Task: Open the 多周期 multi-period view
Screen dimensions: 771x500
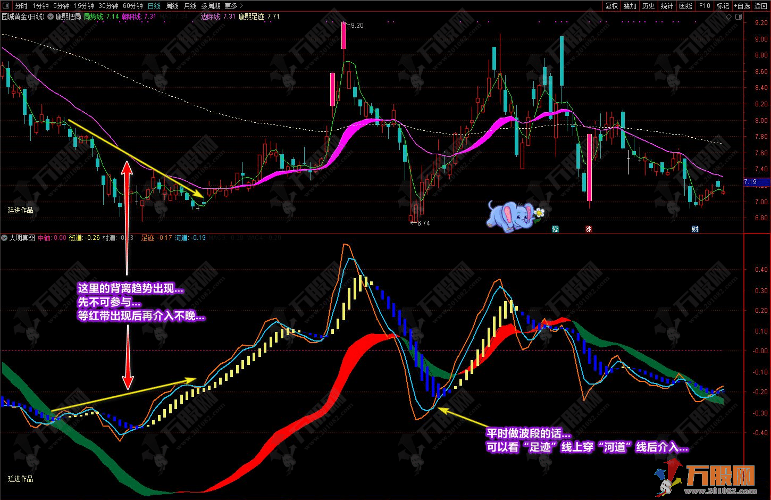Action: click(211, 6)
